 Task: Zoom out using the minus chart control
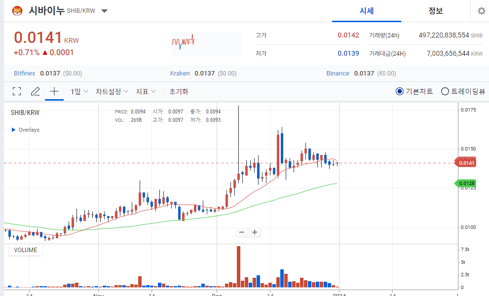[x=241, y=232]
